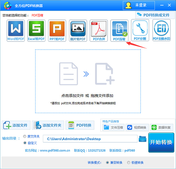Click the red PDF压缩 current function label
Screen dimensions: 176x169
coord(37,15)
